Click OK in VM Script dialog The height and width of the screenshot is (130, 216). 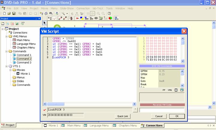[177, 116]
